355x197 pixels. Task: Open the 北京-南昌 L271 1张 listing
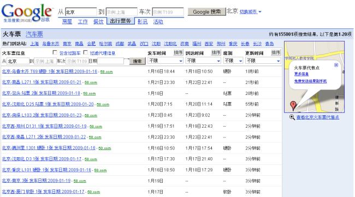tap(42, 82)
